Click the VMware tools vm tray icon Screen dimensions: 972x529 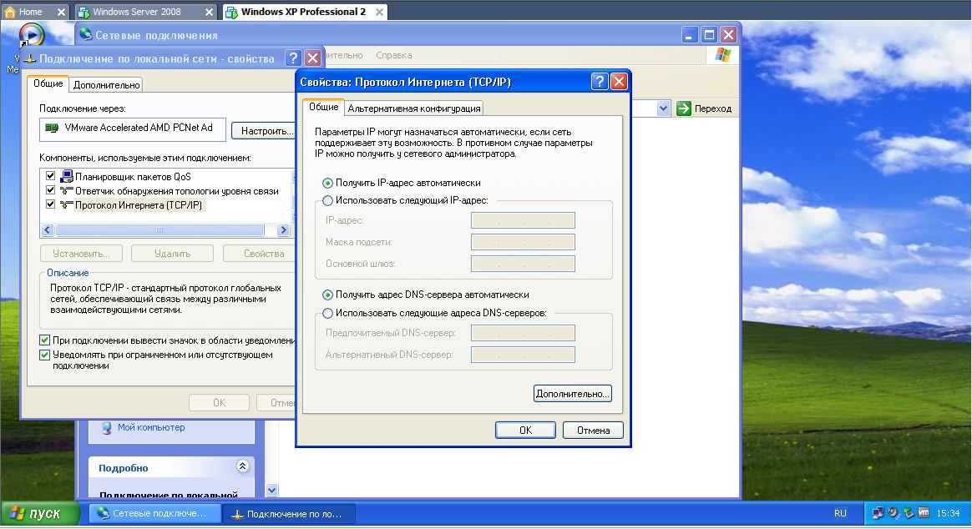point(924,513)
